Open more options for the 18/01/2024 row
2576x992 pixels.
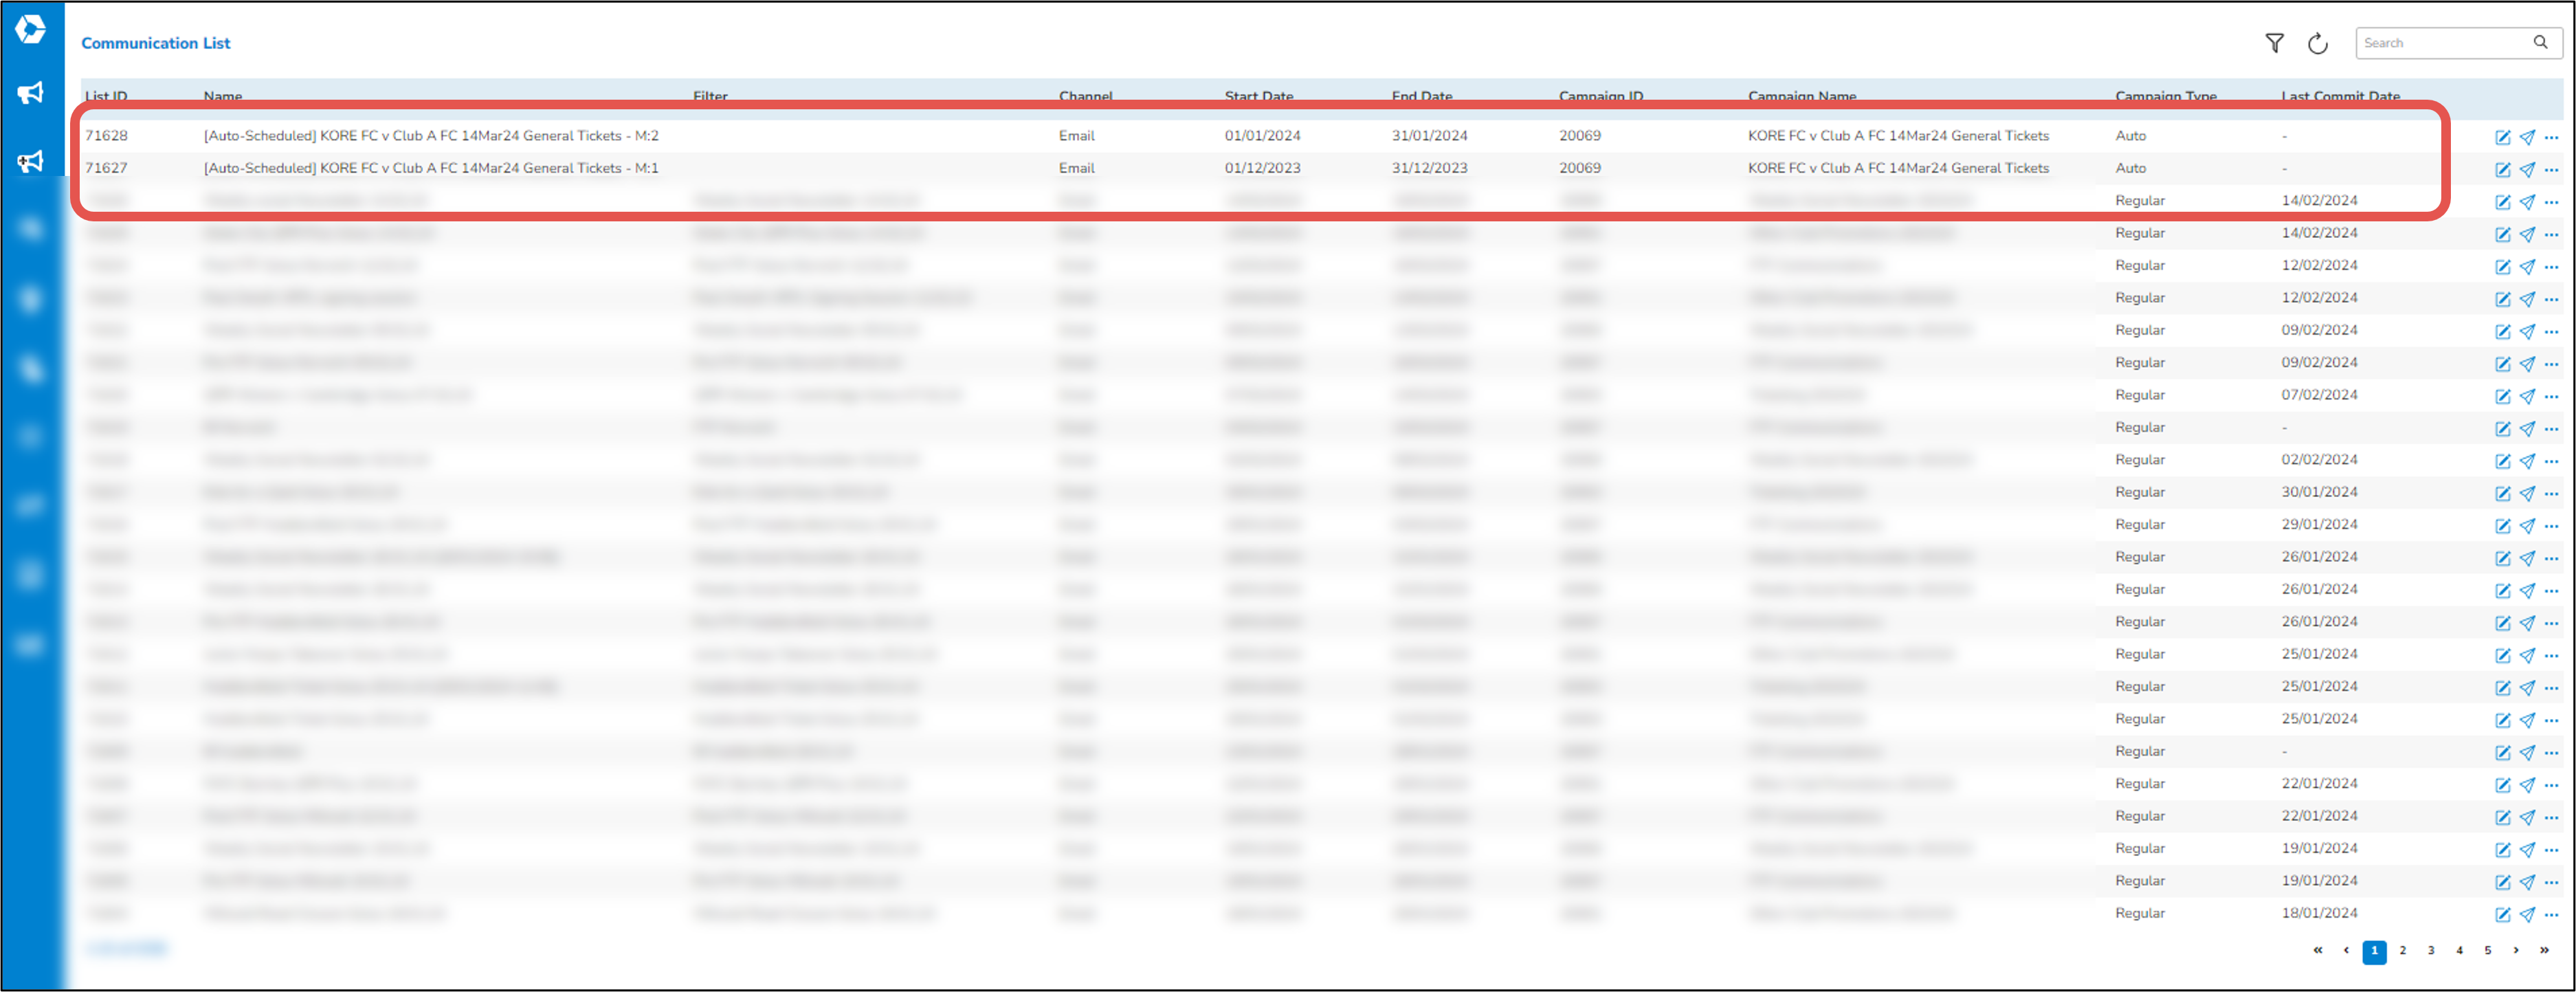(x=2551, y=914)
